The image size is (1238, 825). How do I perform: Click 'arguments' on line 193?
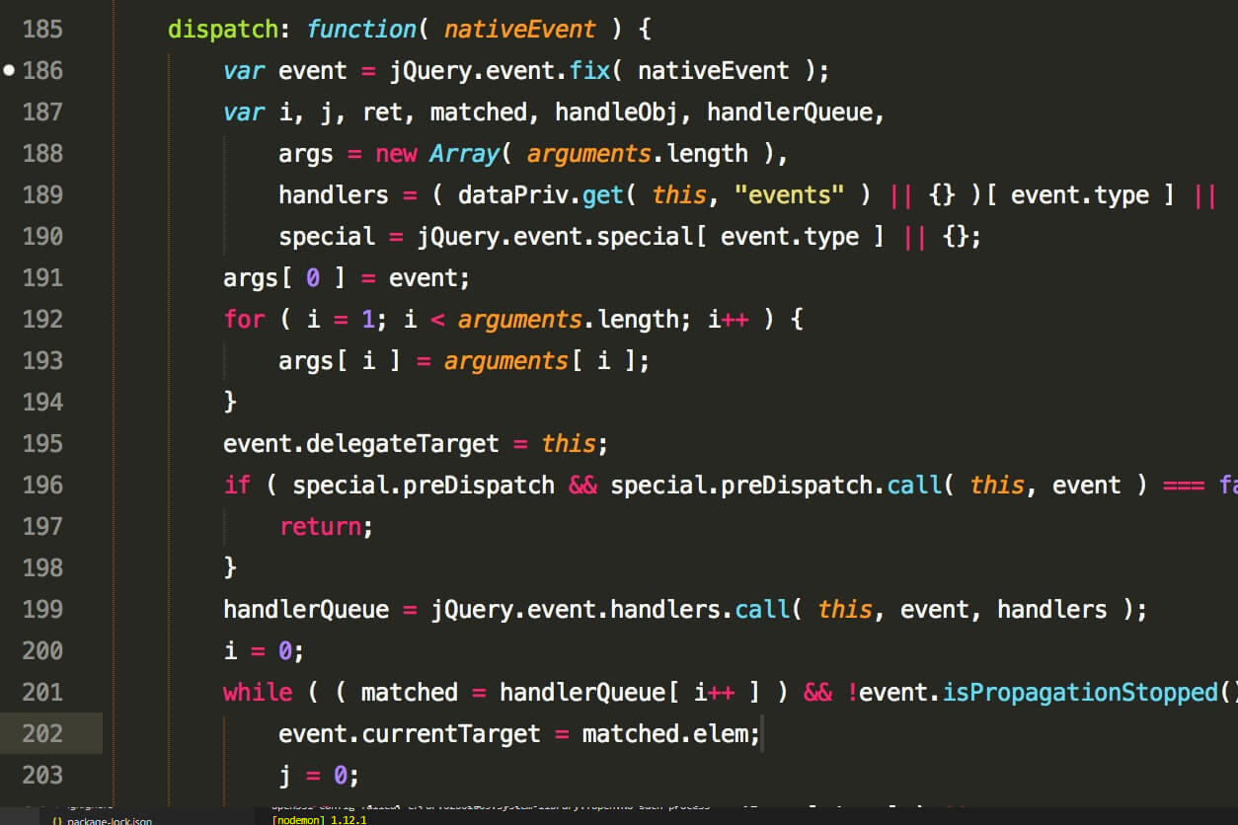point(506,361)
